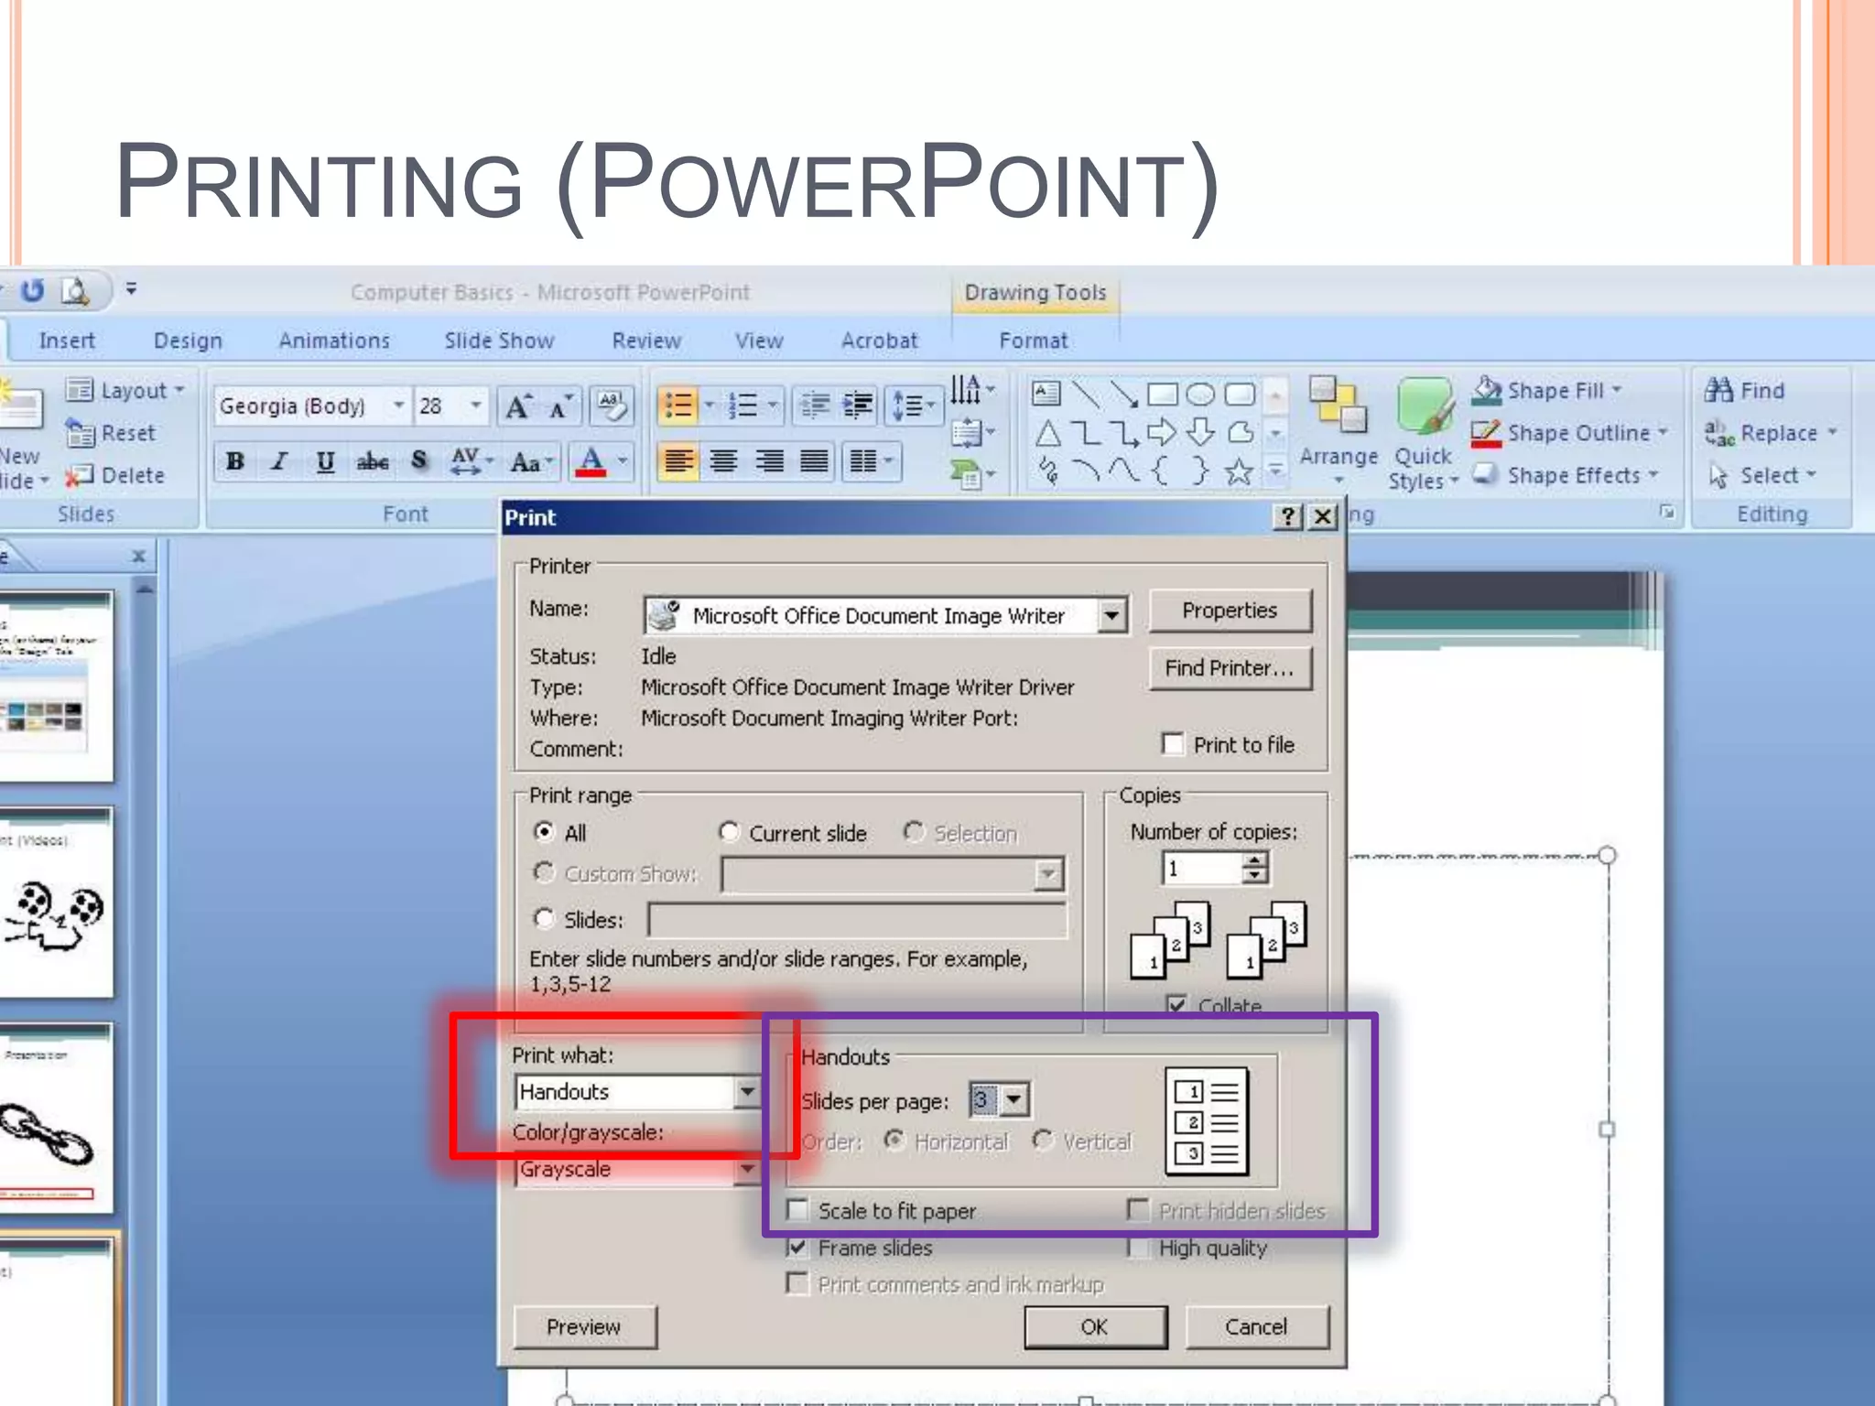Justify the text
Image resolution: width=1875 pixels, height=1406 pixels.
[814, 461]
